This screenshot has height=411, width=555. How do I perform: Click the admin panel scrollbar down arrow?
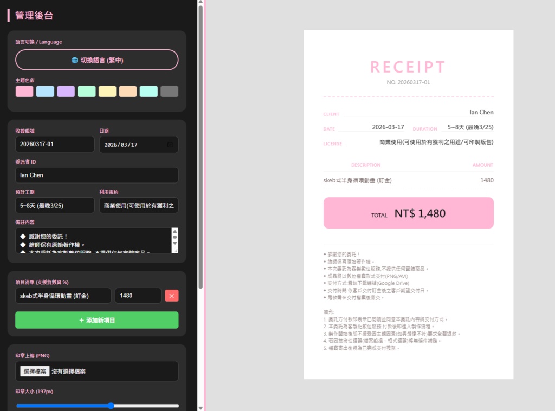click(201, 408)
